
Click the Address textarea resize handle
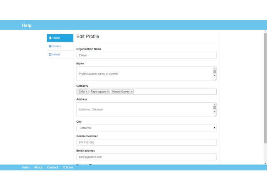pyautogui.click(x=215, y=115)
